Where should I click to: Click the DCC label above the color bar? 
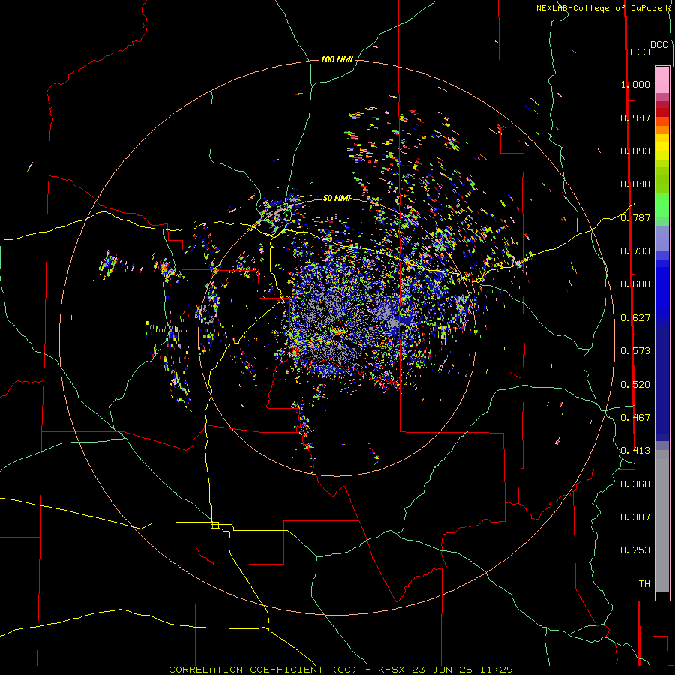658,45
